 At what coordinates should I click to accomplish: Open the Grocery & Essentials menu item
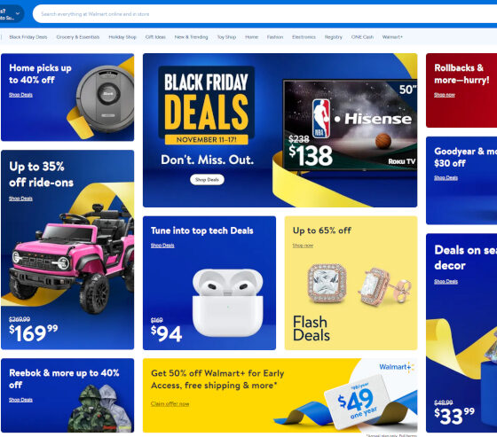coord(78,37)
